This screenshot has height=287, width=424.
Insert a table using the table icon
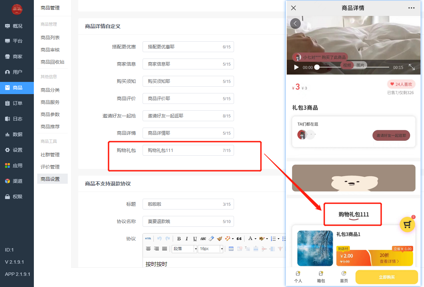point(231,249)
